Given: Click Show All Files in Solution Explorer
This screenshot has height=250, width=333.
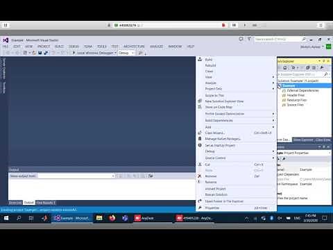Looking at the screenshot, I should [314, 68].
